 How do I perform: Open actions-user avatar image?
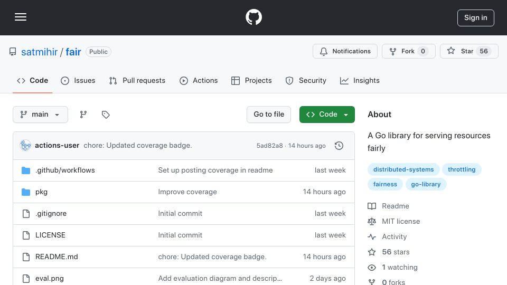tap(25, 146)
